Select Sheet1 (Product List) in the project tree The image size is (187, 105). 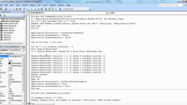point(11,23)
